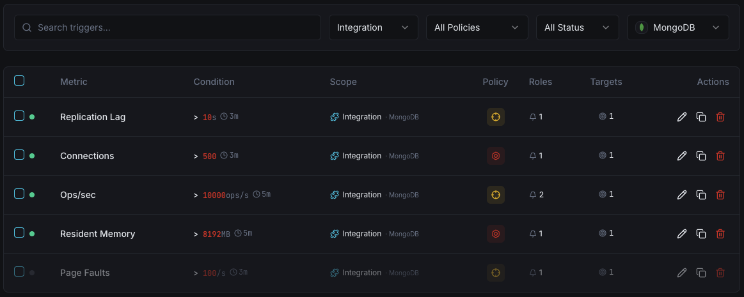
Task: Click the puzzle integration icon in Ops/sec row
Action: tap(335, 195)
